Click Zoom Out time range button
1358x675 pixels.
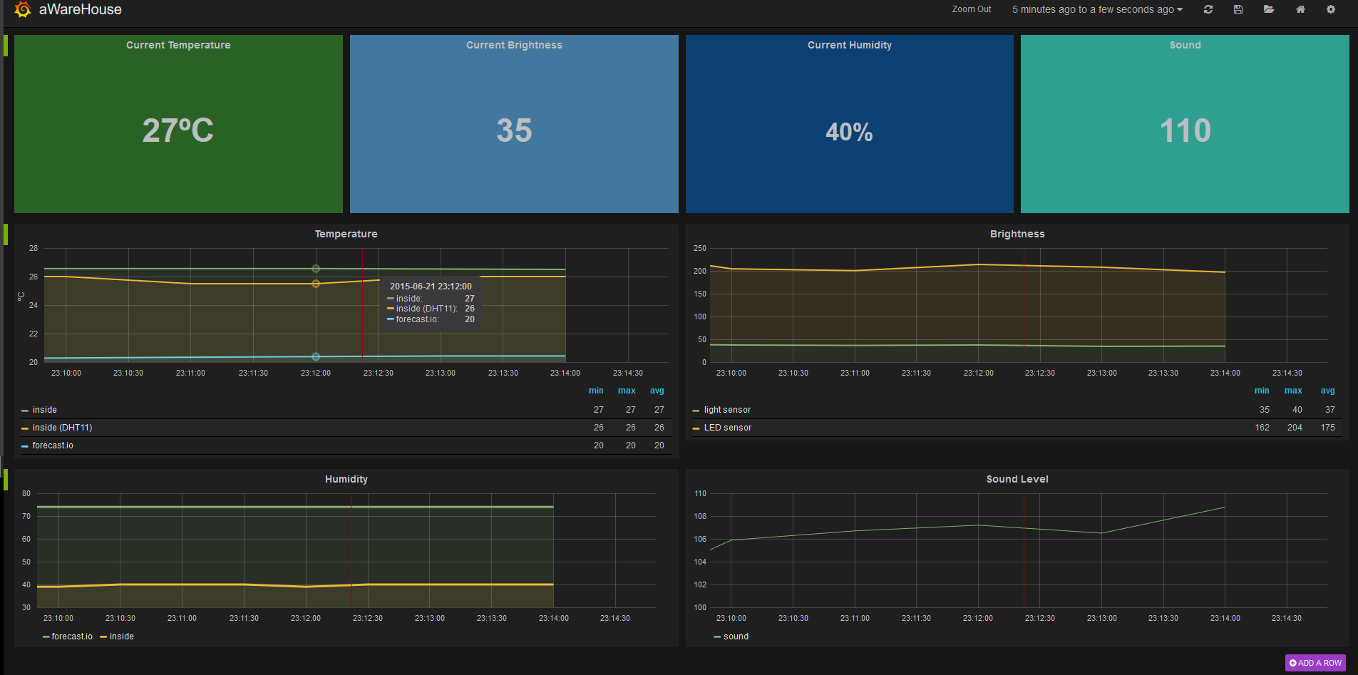(972, 9)
